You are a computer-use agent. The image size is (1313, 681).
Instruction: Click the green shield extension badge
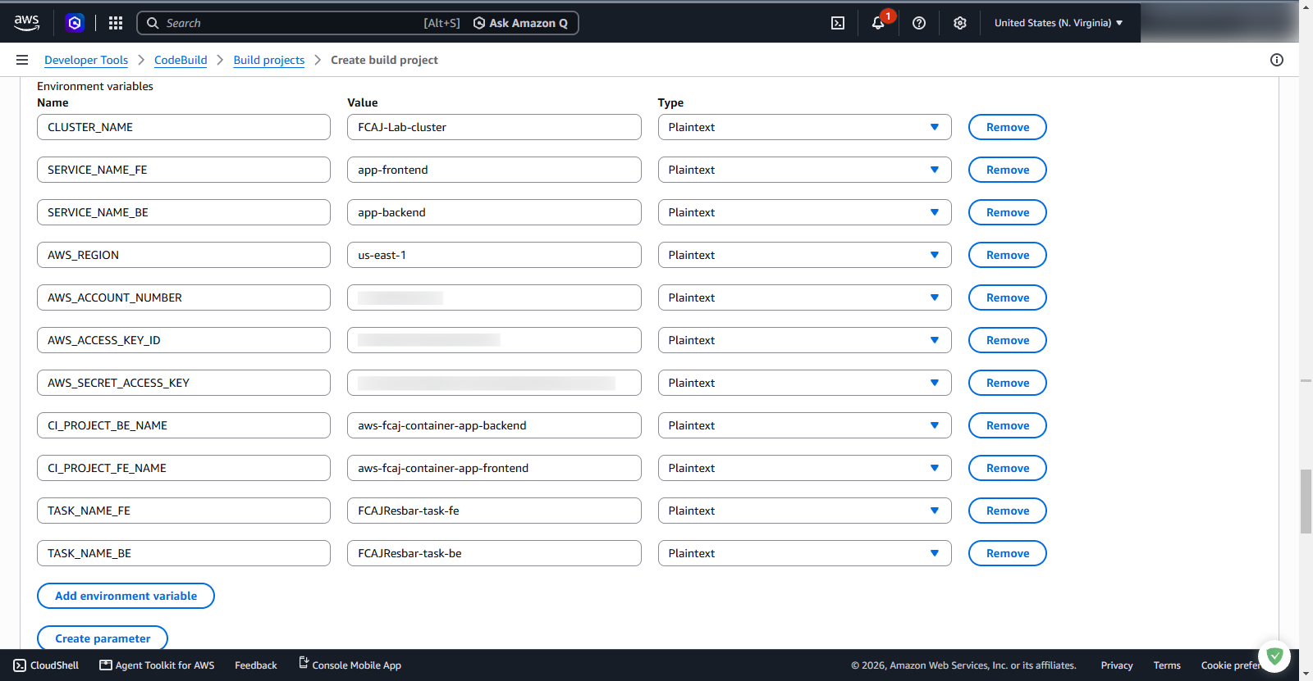coord(1274,656)
